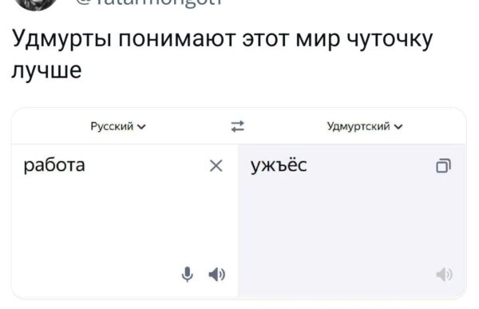Open the Удмуртский target language selector
Viewport: 479px width, 309px height.
tap(365, 126)
